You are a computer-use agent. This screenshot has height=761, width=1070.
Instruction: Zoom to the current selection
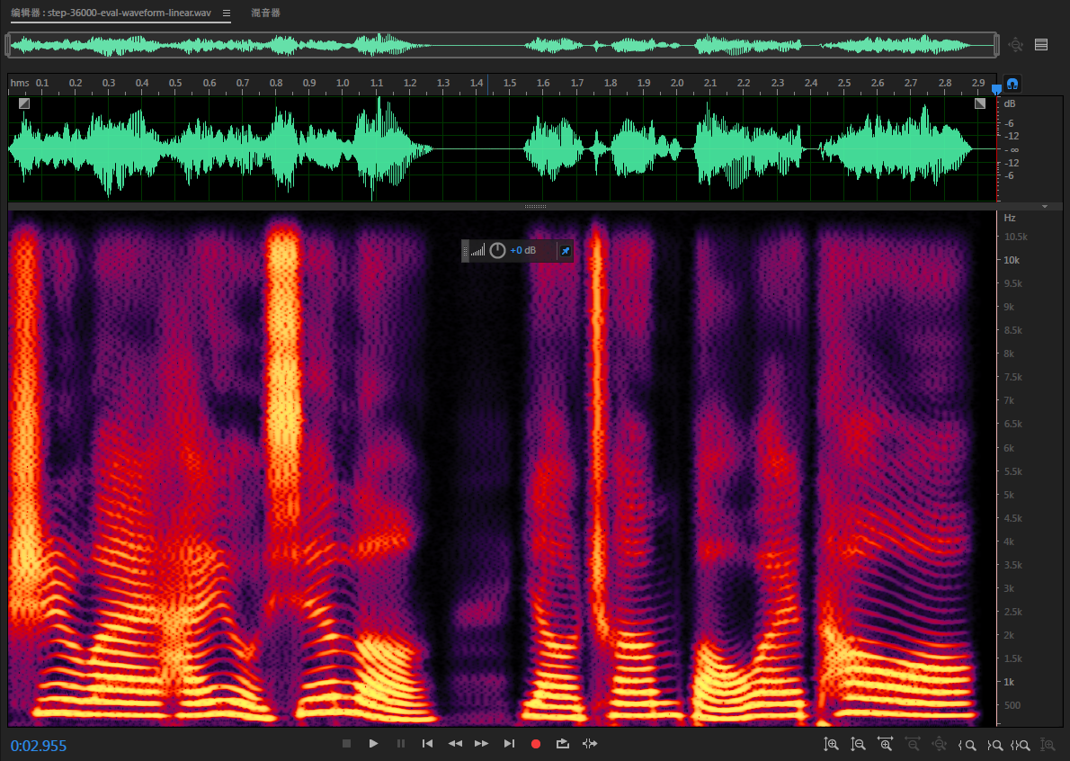1021,746
